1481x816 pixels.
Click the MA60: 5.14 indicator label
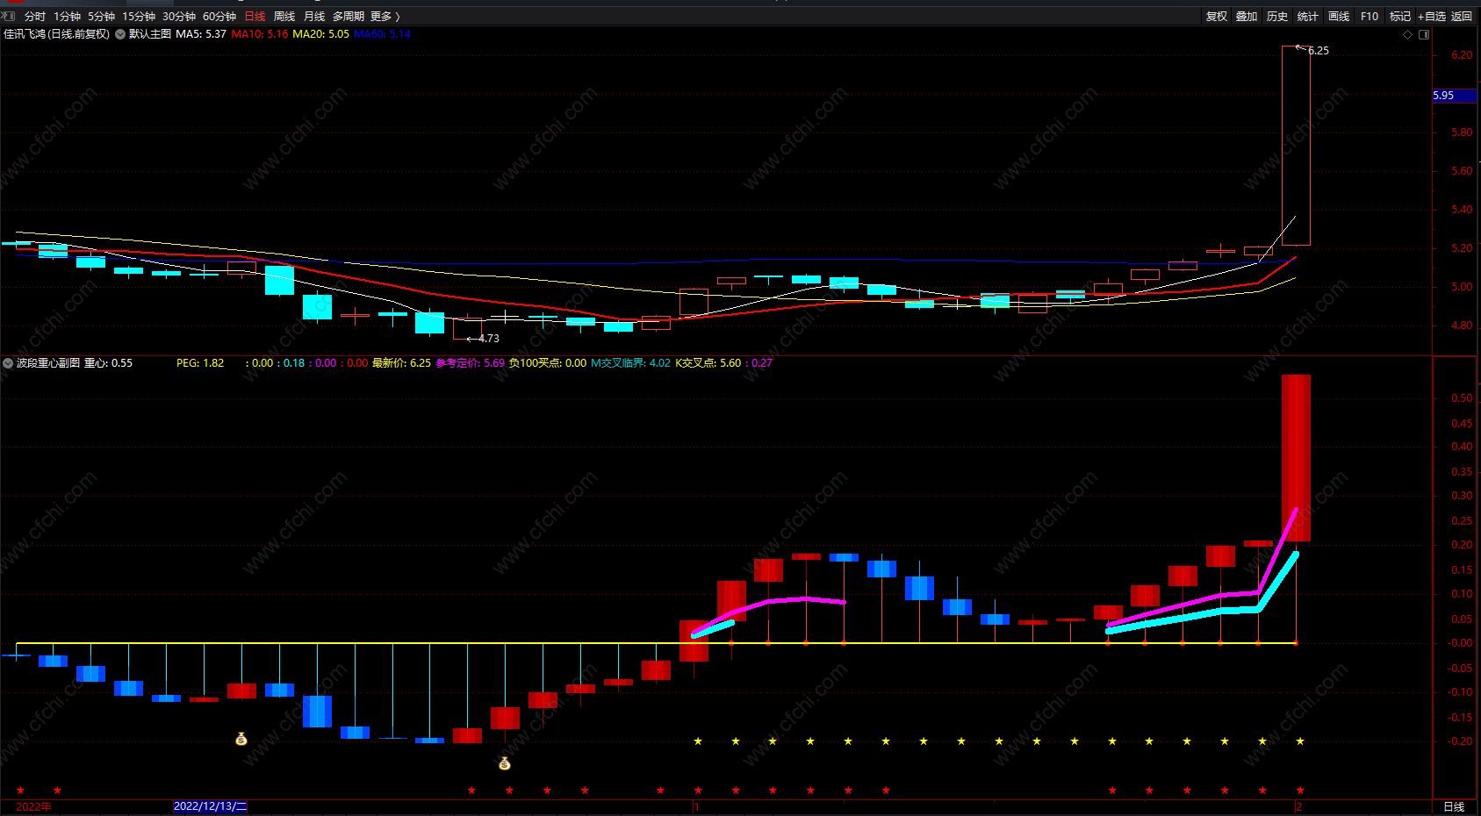[x=382, y=34]
